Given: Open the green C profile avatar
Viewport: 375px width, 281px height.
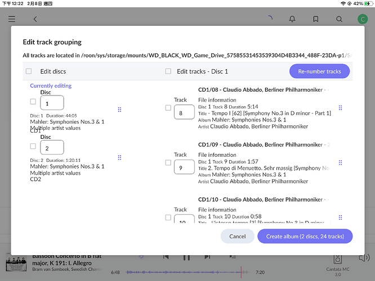Looking at the screenshot, I should point(363,19).
